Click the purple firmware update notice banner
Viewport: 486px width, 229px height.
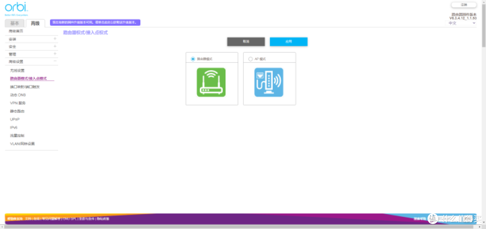(95, 22)
